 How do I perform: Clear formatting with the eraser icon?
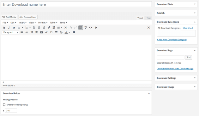point(46,32)
